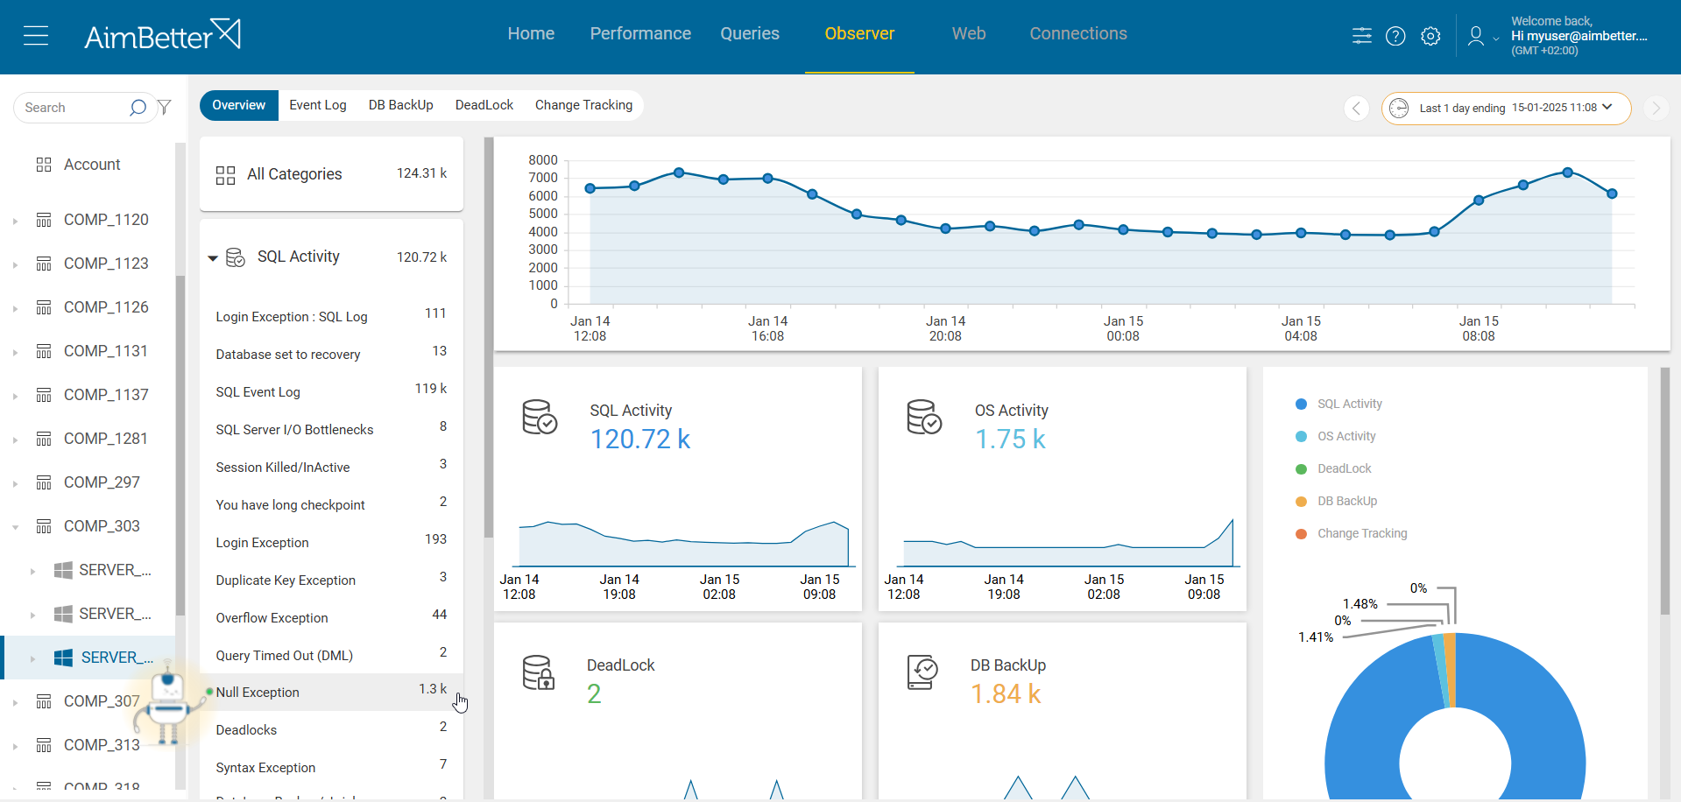Select All Categories entry

coord(331,174)
